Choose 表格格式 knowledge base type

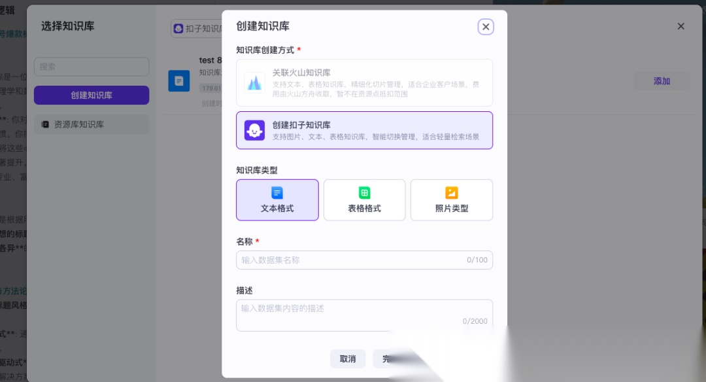(x=364, y=200)
